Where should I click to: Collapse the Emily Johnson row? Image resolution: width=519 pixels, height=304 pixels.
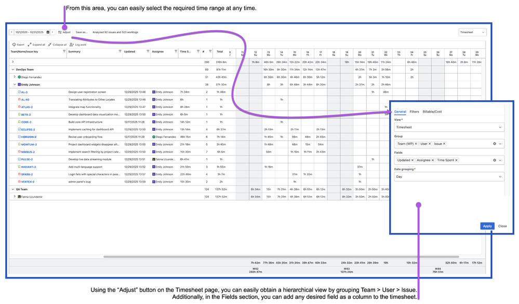pyautogui.click(x=15, y=85)
